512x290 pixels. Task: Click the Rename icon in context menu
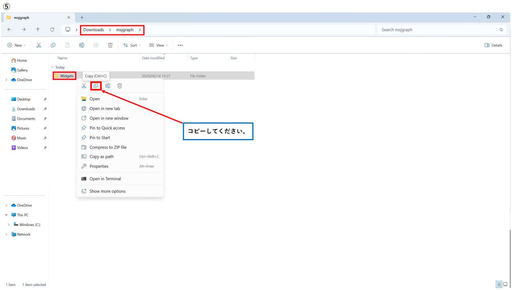click(108, 86)
